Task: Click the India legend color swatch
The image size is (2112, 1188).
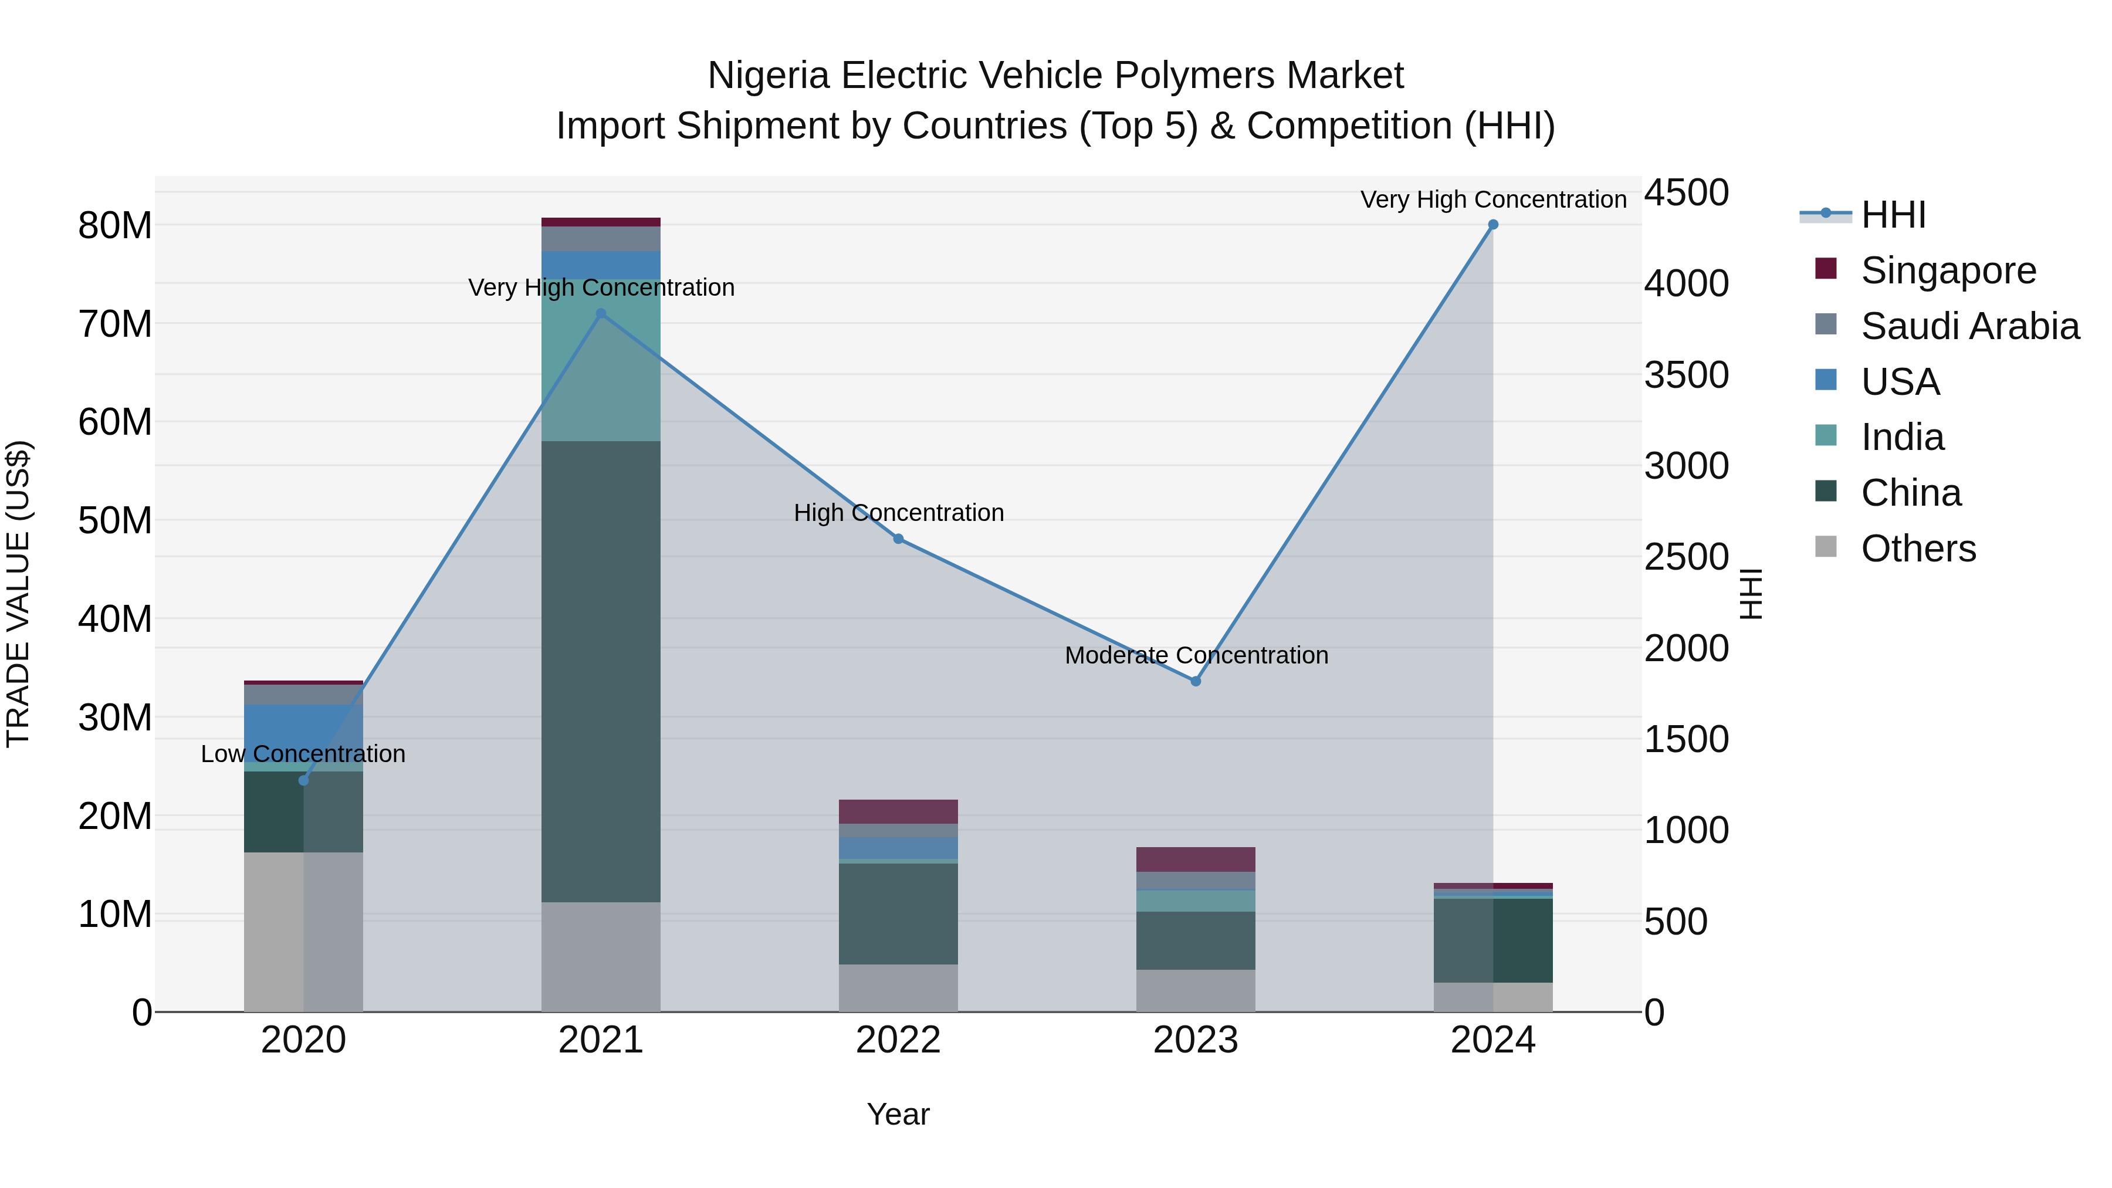Action: (1826, 435)
